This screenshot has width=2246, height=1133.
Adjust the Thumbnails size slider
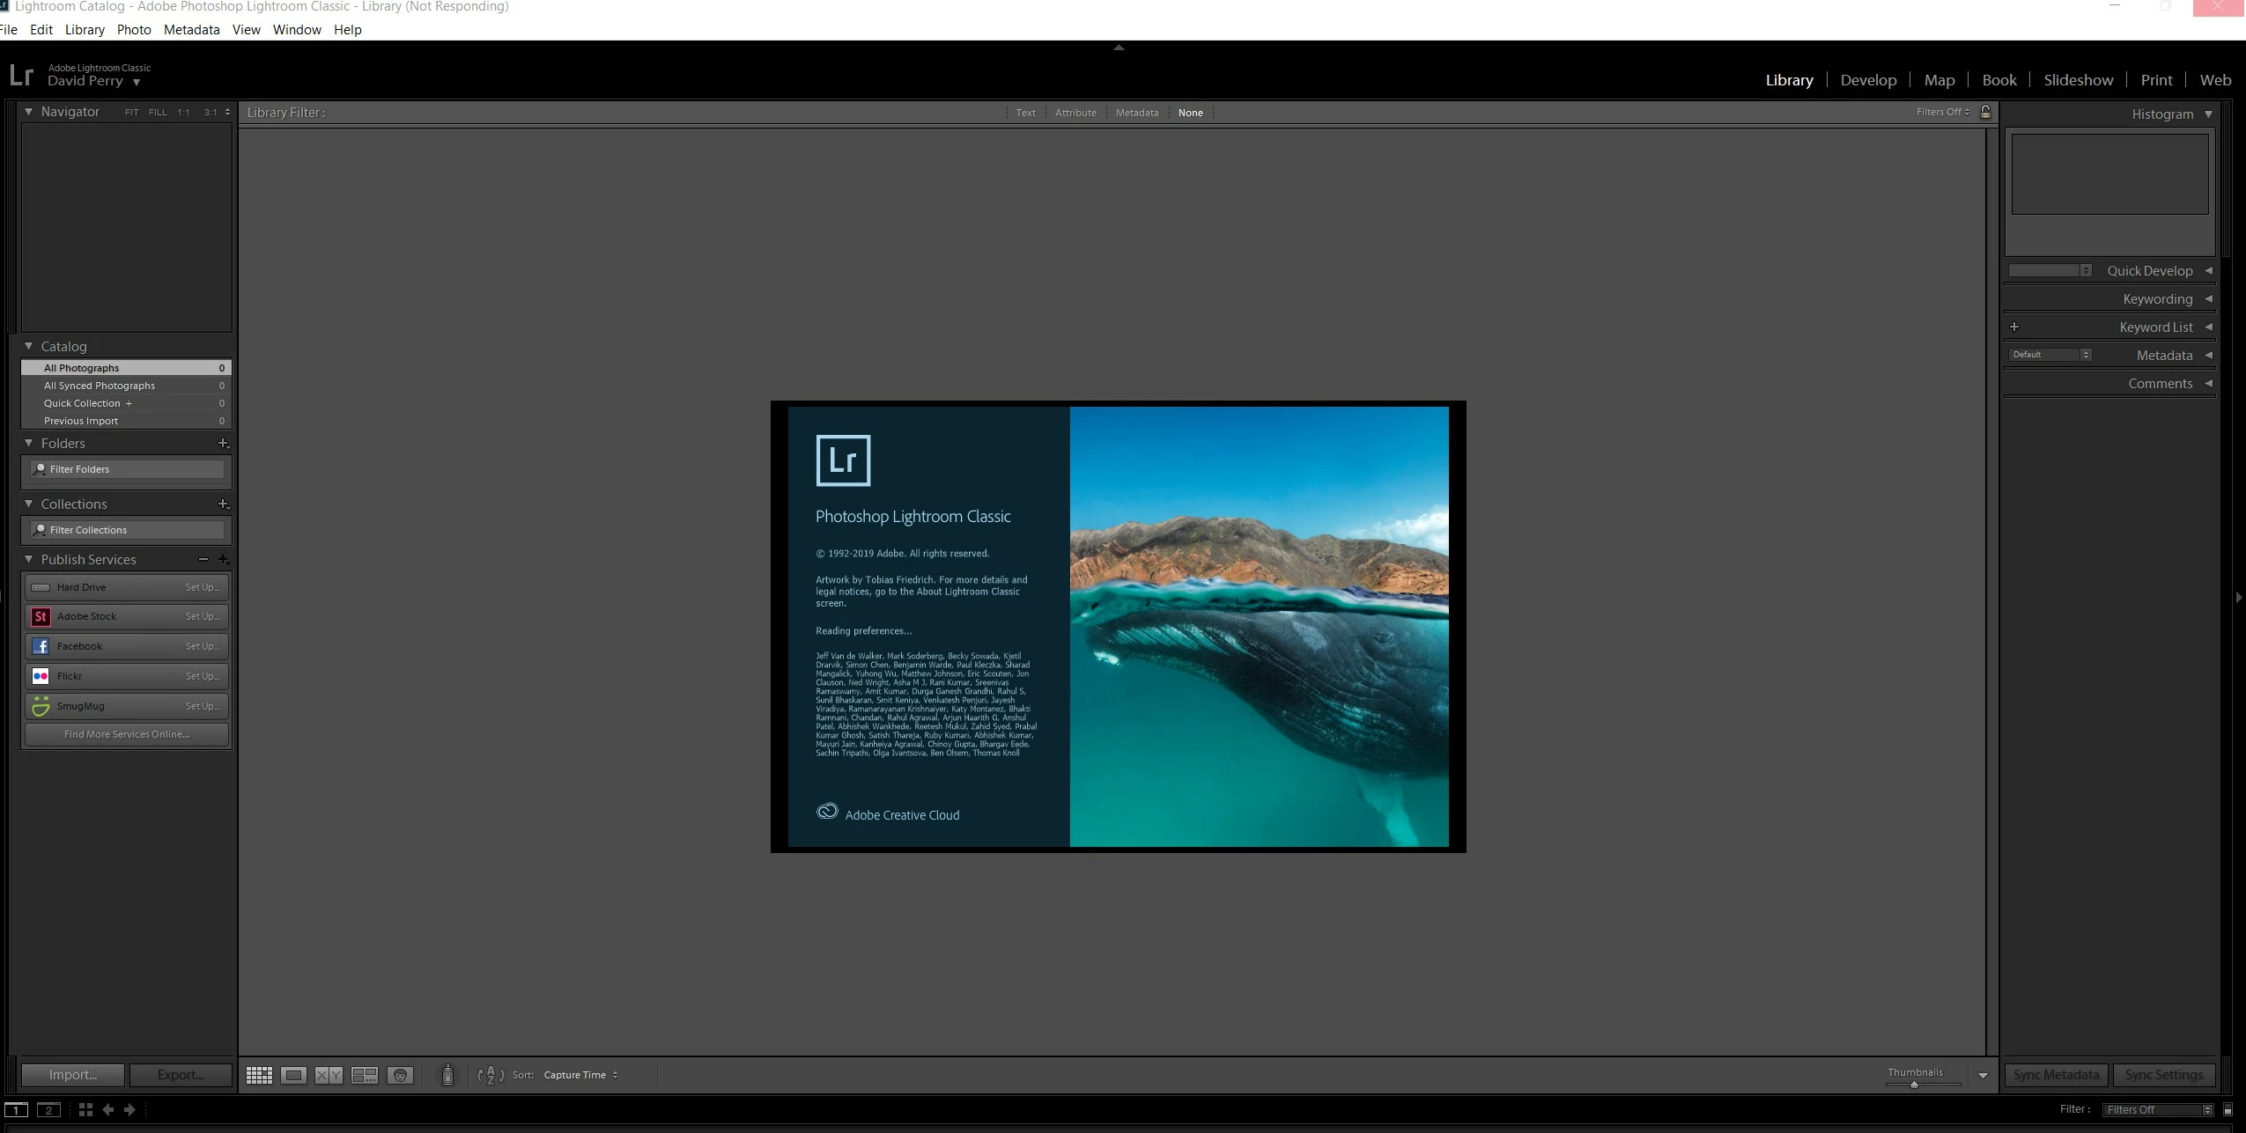point(1914,1085)
